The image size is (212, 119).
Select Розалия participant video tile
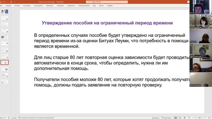tap(201, 36)
